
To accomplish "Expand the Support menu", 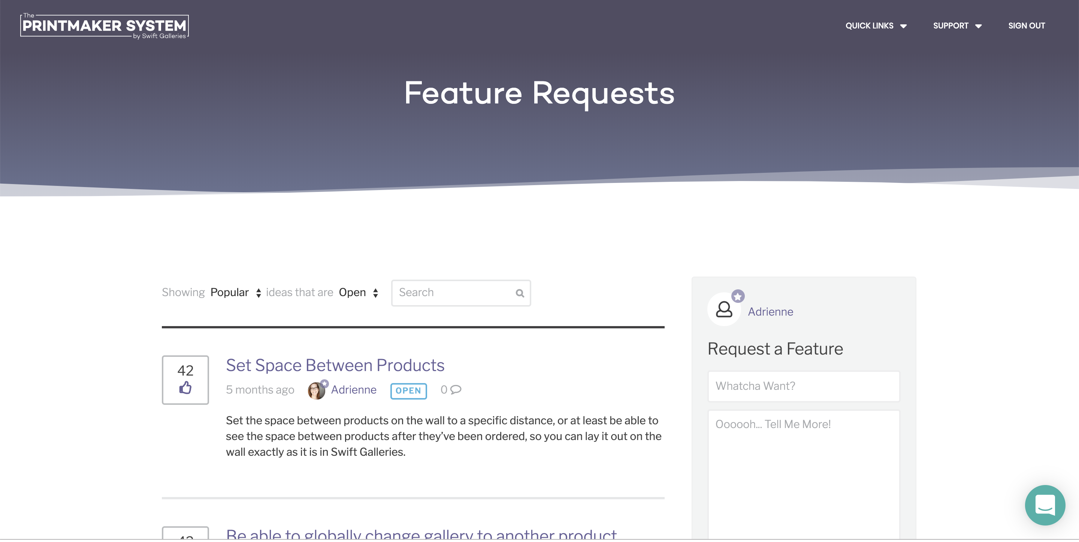I will (x=957, y=25).
